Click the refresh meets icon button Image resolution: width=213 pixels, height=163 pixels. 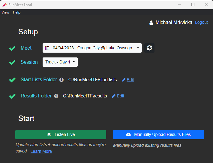(149, 48)
